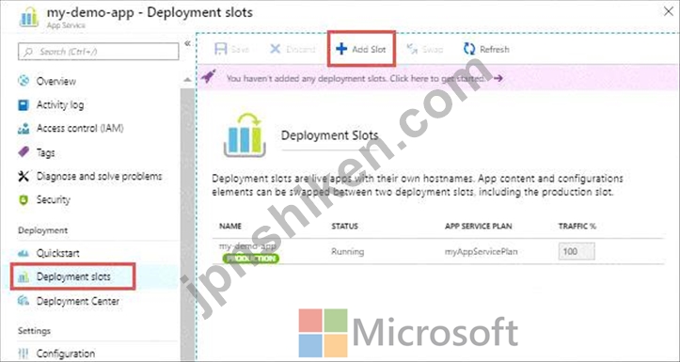
Task: Select Deployment slots in sidebar
Action: tap(73, 276)
